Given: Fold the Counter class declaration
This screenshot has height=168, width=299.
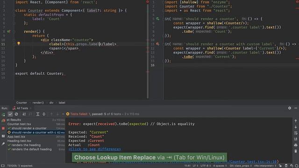Looking at the screenshot, I should pyautogui.click(x=14, y=10).
